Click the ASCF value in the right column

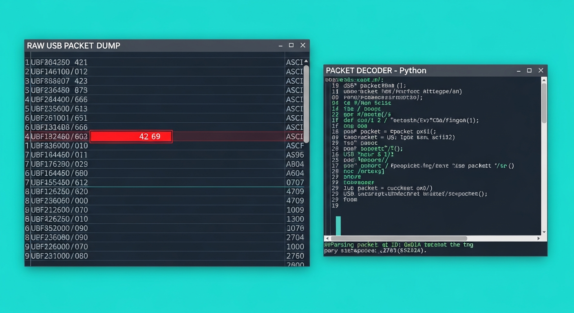295,145
